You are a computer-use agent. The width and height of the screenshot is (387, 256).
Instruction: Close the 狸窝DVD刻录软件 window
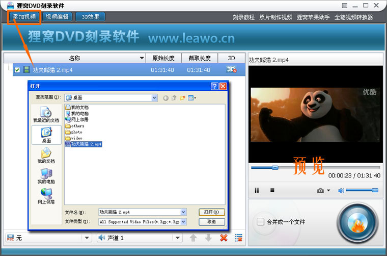[376, 6]
